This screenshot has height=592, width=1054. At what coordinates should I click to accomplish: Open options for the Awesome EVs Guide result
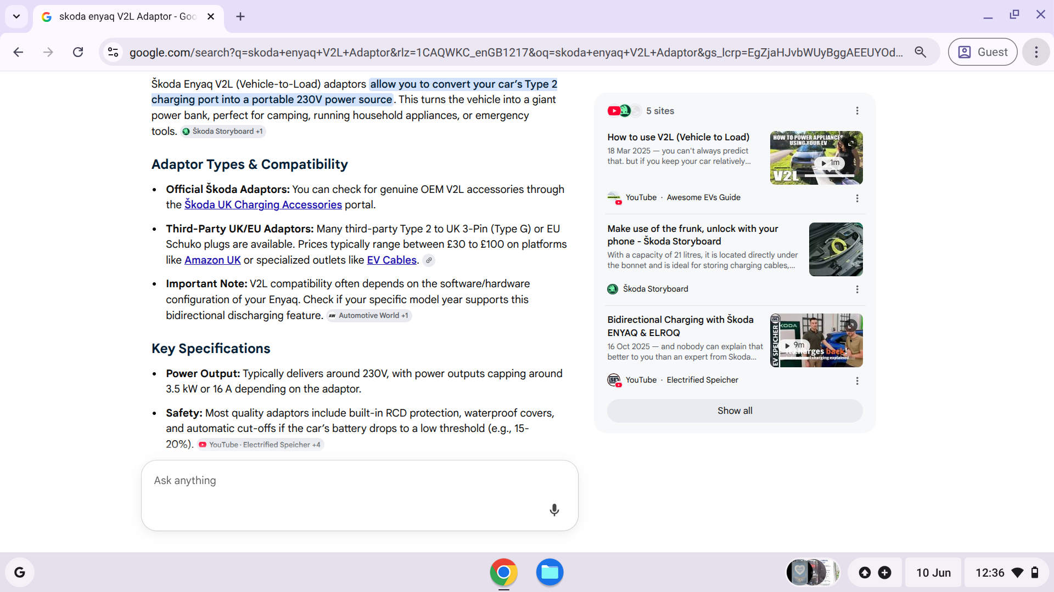click(x=857, y=198)
